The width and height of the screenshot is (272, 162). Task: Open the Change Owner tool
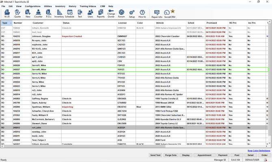tap(111, 14)
